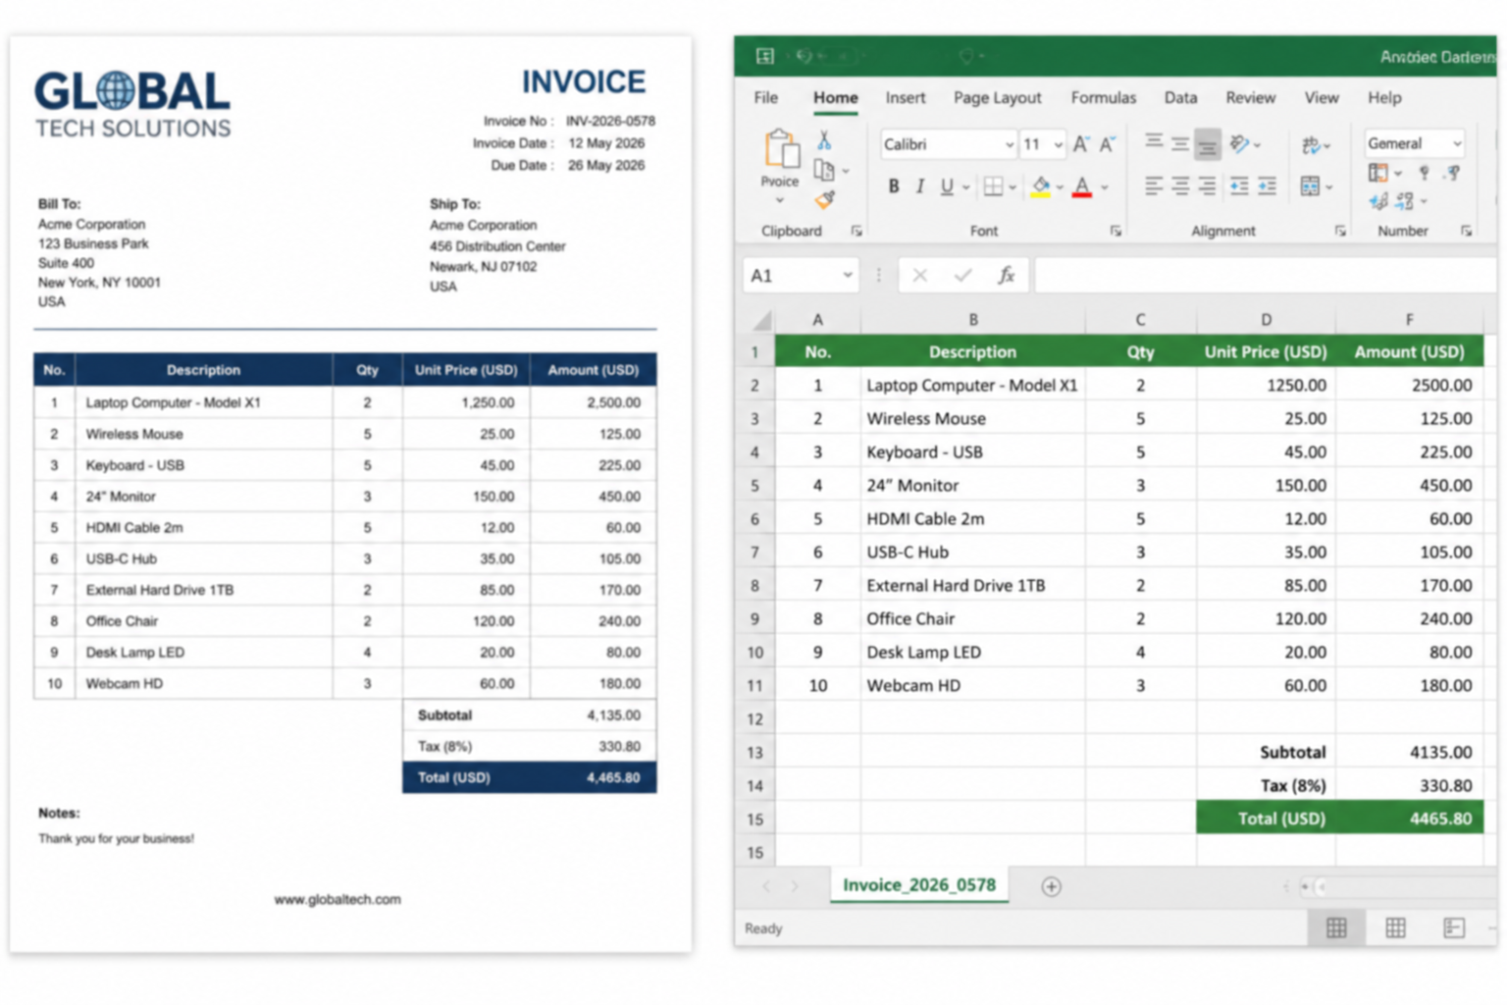Expand the Paste options arrow
This screenshot has width=1507, height=1005.
(780, 201)
